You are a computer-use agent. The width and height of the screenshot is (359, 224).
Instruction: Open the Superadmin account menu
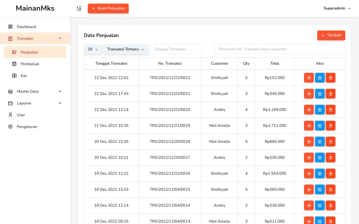tap(337, 8)
